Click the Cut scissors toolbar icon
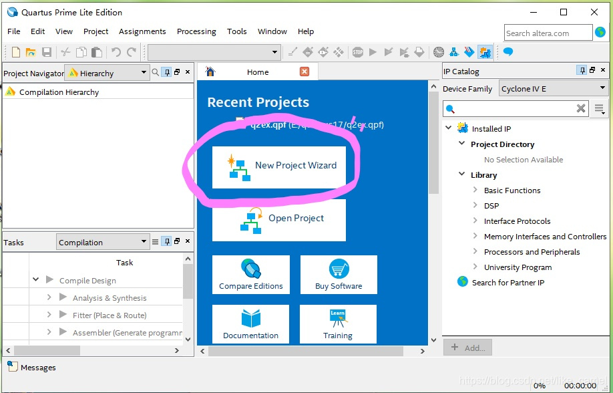Screen dimensions: 613x393 [65, 52]
